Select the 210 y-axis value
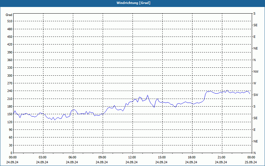The width and height of the screenshot is (265, 166). 10,99
